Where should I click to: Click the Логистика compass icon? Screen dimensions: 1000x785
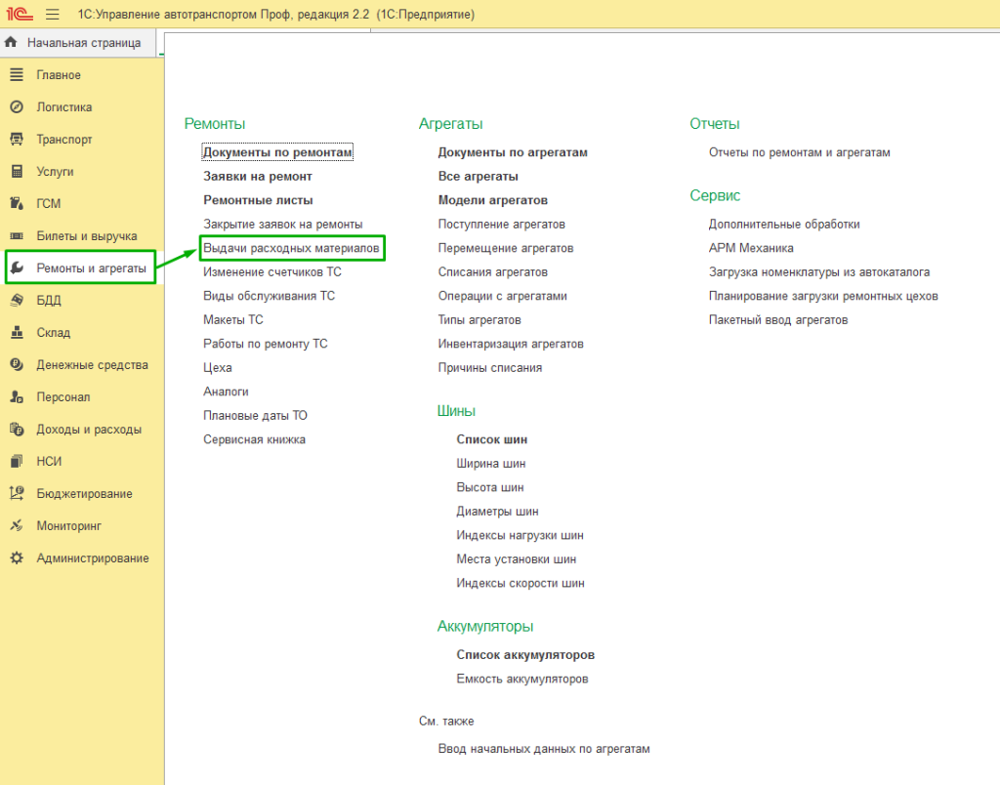click(x=17, y=107)
